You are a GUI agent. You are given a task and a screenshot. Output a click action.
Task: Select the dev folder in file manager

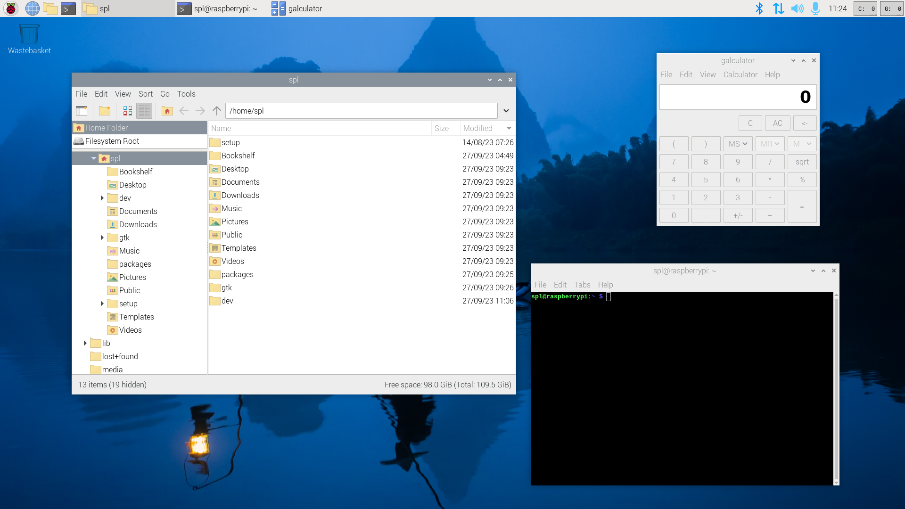coord(228,300)
